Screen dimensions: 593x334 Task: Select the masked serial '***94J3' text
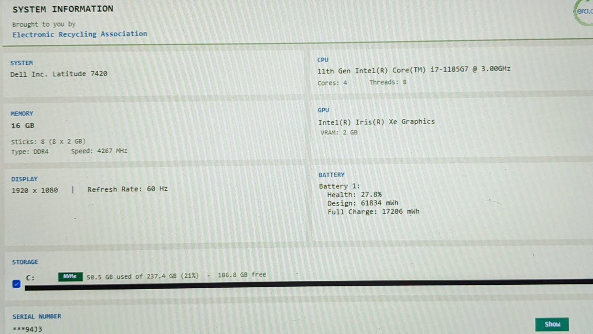(x=27, y=329)
